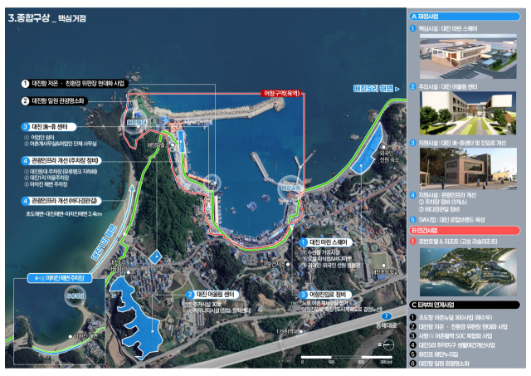Click numbered marker 1 beside 대진항 저온 위판장 label
Image resolution: width=531 pixels, height=376 pixels.
point(25,85)
